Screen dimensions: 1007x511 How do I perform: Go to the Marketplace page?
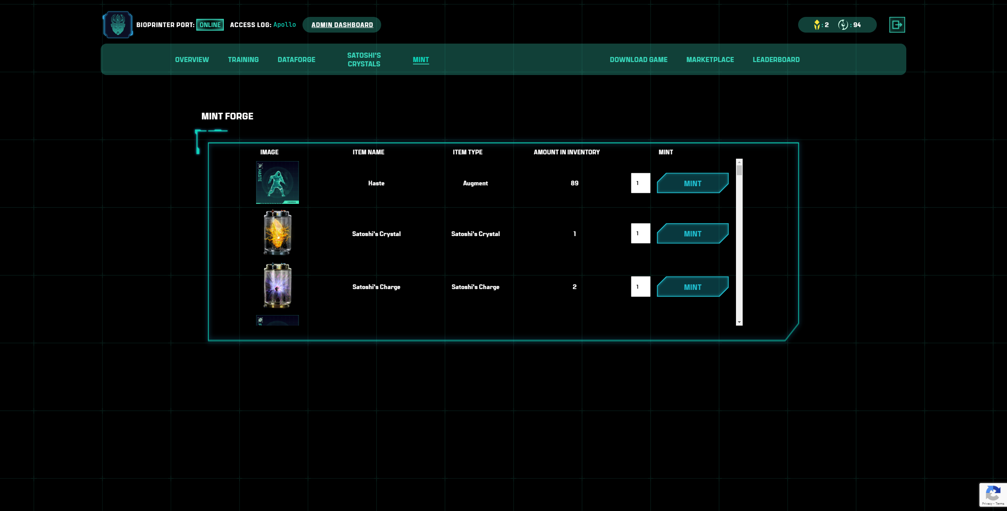pos(710,60)
